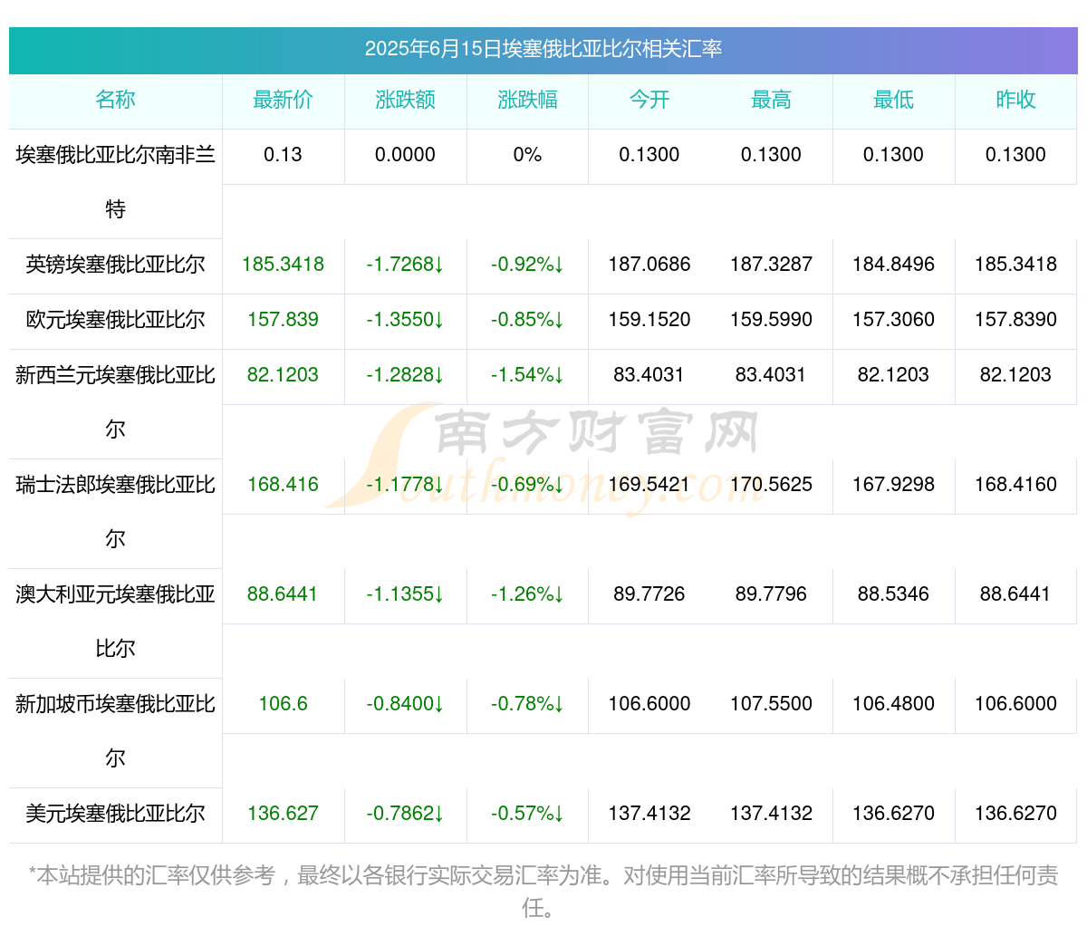Viewport: 1087px width, 936px height.
Task: Click change percent -1.54%↓
Action: 527,375
